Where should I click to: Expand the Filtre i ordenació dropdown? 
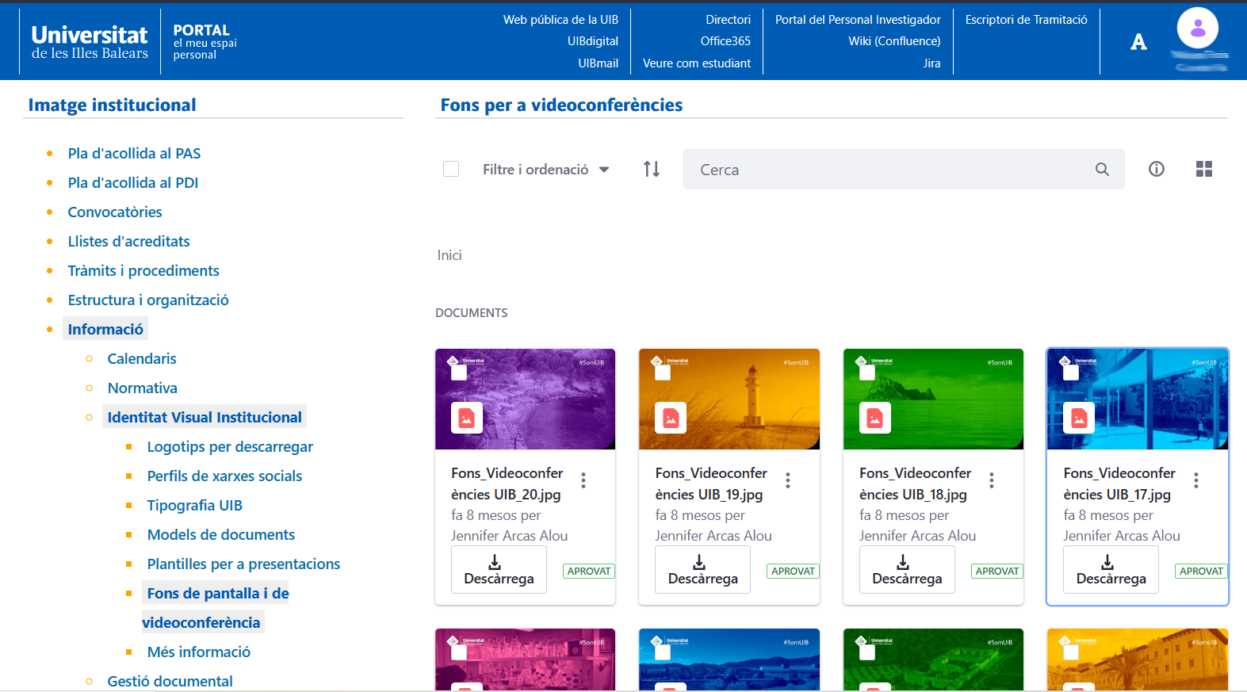[x=546, y=170]
